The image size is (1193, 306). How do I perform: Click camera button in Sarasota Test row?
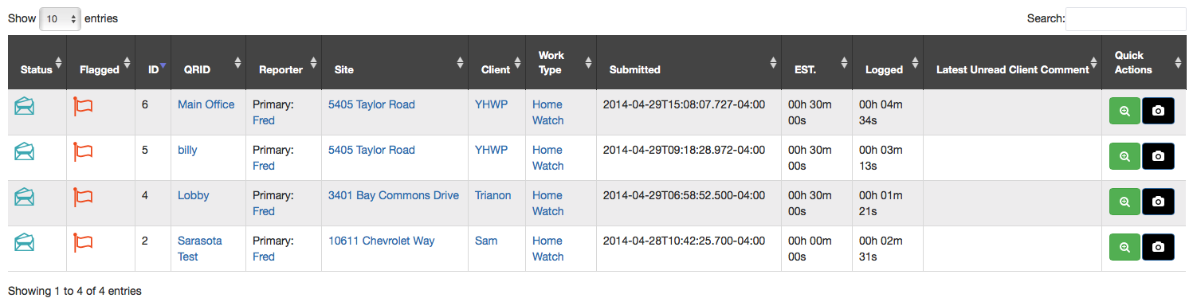pyautogui.click(x=1158, y=248)
